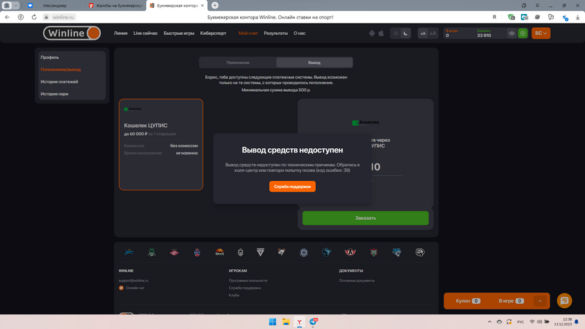Viewport: 585px width, 329px height.
Task: Switch to the dark theme moon toggle
Action: (x=406, y=33)
